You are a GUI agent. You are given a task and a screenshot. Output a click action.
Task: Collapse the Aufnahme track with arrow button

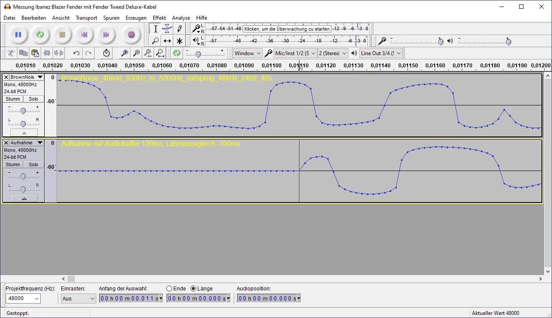pos(24,198)
